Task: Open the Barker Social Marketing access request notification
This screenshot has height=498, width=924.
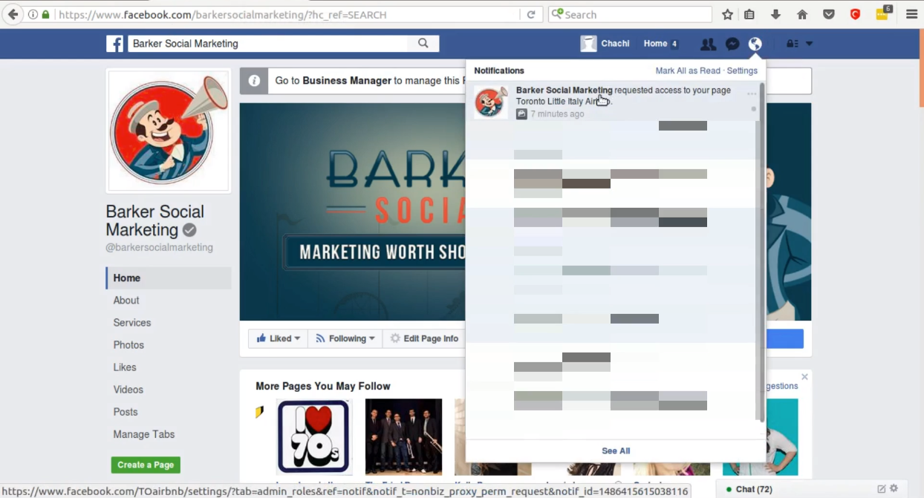Action: (x=611, y=102)
